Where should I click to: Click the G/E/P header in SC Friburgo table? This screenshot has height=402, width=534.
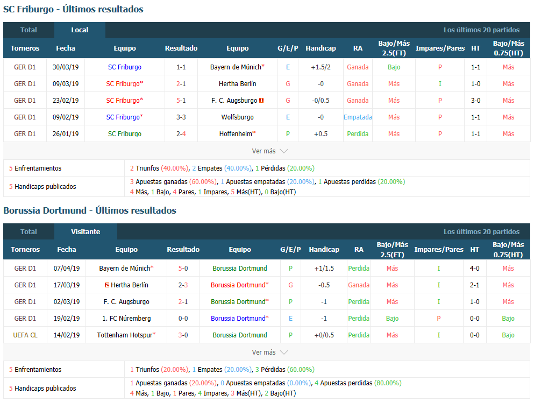coord(288,48)
